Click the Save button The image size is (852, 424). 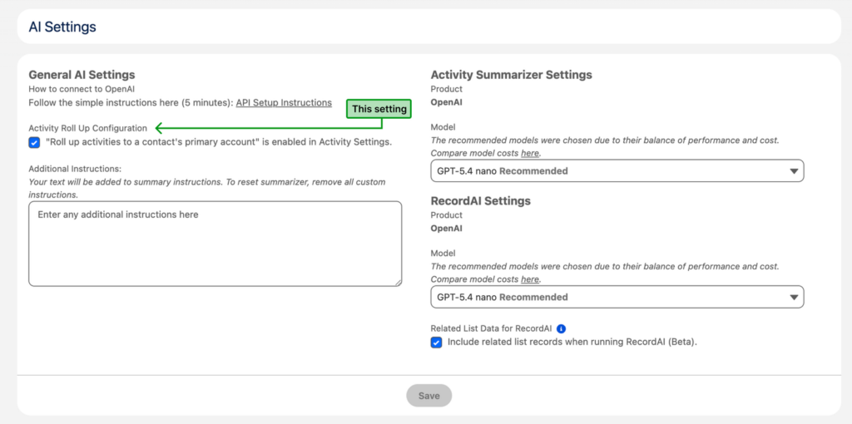tap(428, 396)
